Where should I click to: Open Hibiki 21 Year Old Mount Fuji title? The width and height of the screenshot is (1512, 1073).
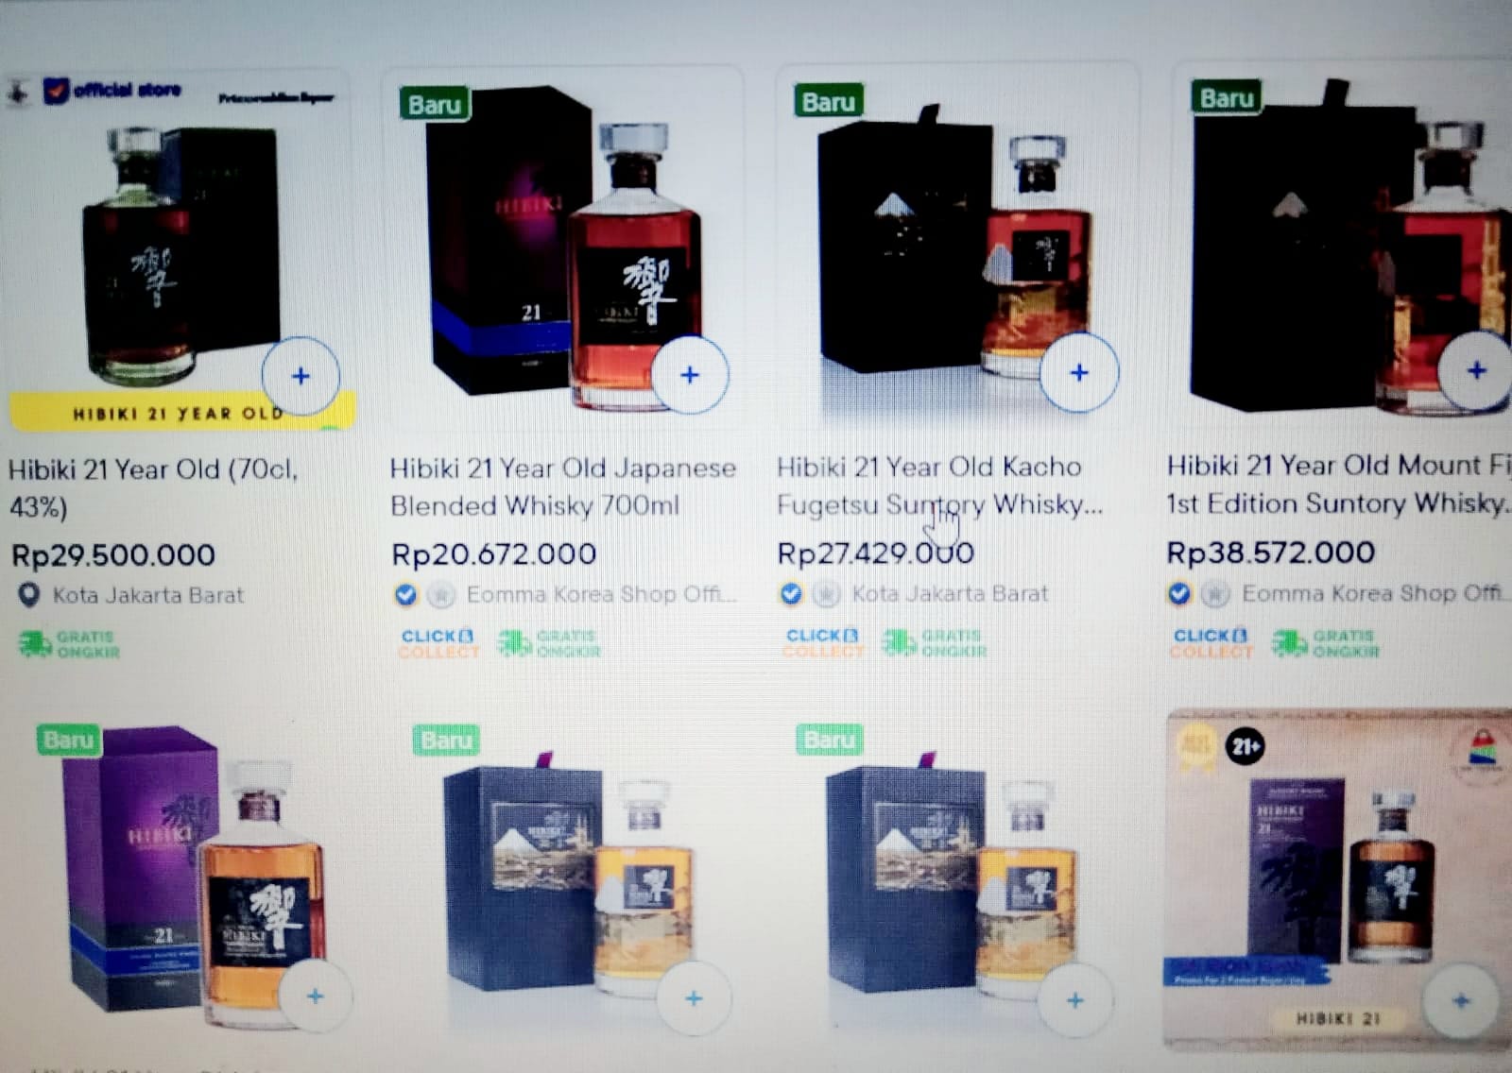pos(1338,484)
